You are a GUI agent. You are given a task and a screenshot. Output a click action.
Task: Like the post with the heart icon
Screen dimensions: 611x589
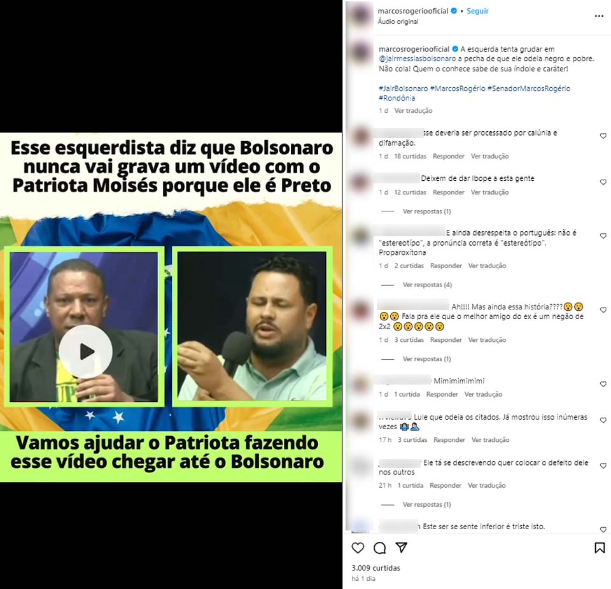pyautogui.click(x=358, y=548)
